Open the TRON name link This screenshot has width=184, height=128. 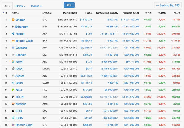click(20, 97)
